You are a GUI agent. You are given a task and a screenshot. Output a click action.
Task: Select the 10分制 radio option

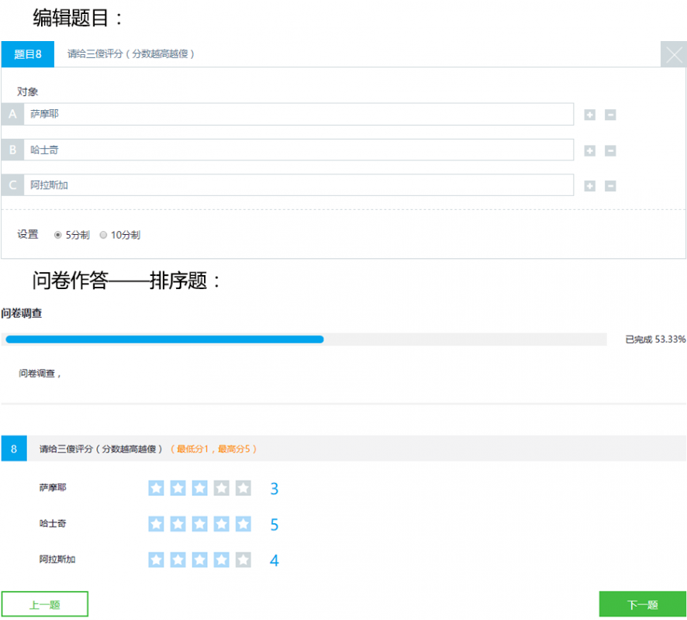pyautogui.click(x=103, y=235)
